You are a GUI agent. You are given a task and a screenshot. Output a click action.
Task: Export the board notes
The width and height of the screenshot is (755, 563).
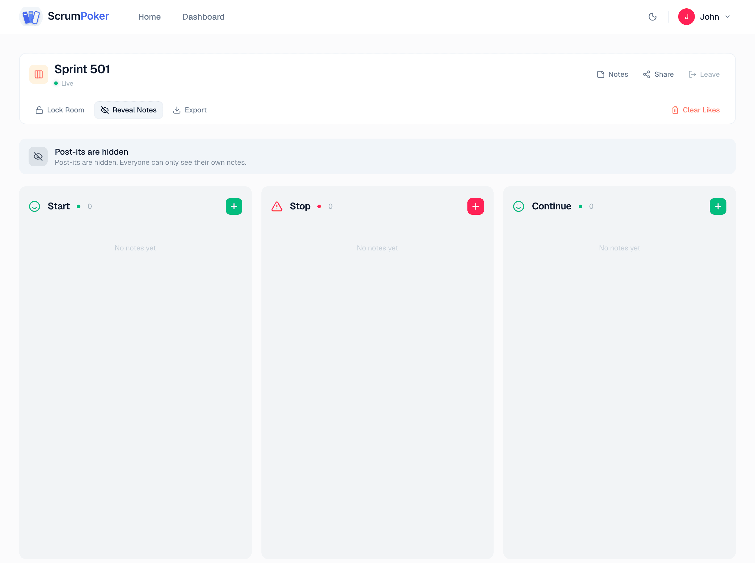pos(190,110)
